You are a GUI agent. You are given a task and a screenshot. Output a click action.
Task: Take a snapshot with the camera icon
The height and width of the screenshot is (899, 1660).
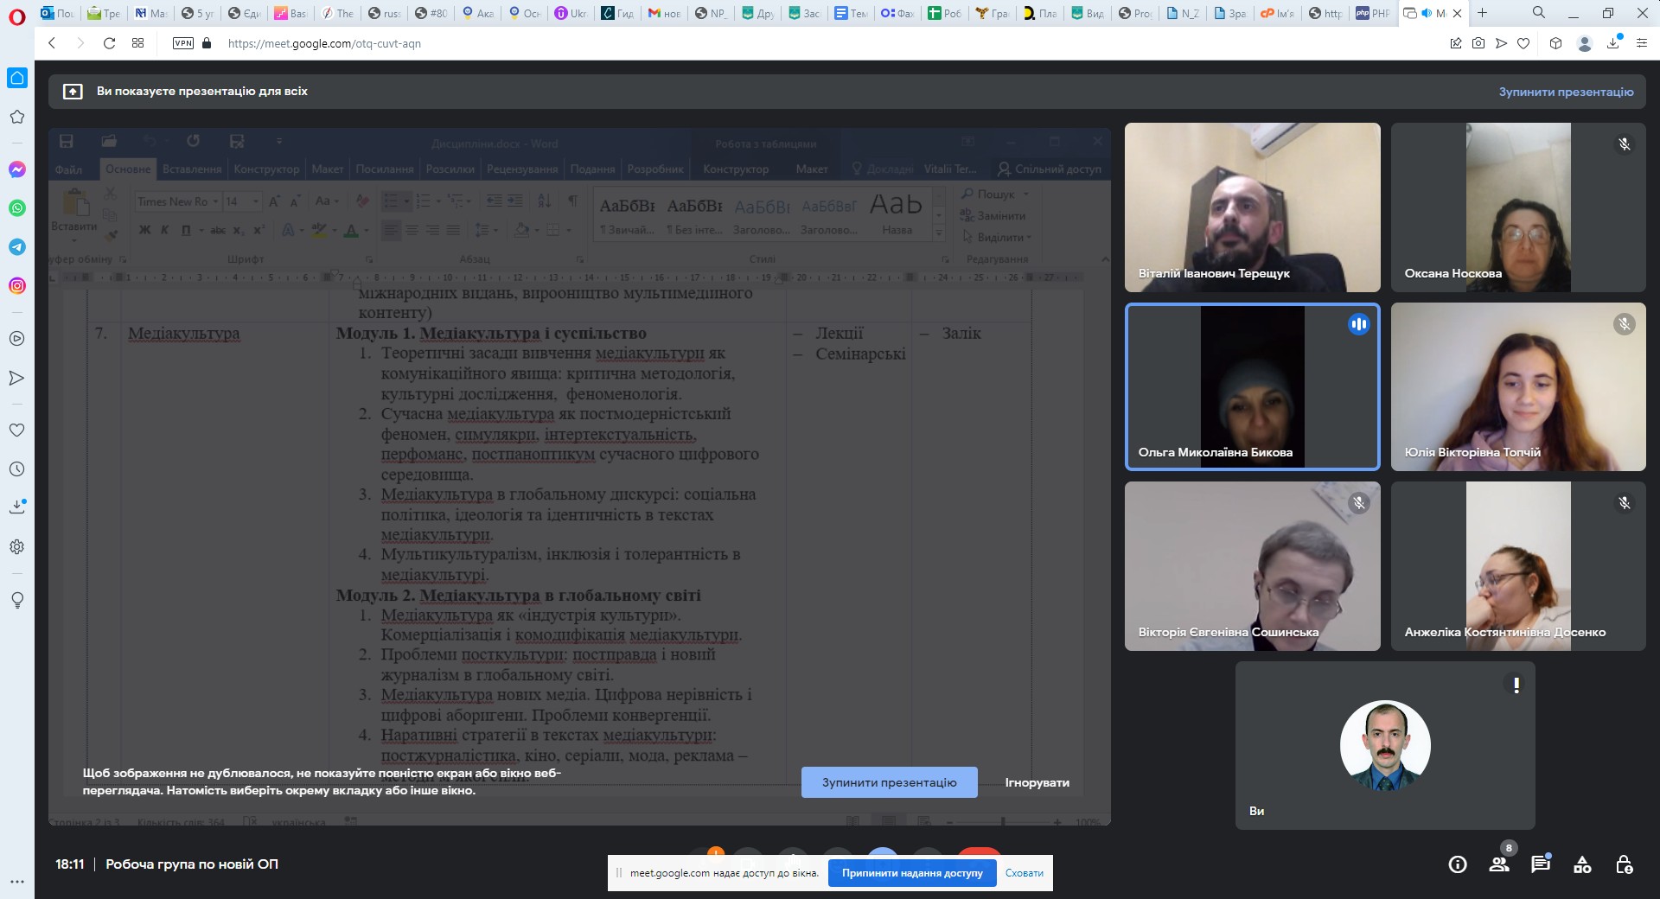[x=1478, y=43]
